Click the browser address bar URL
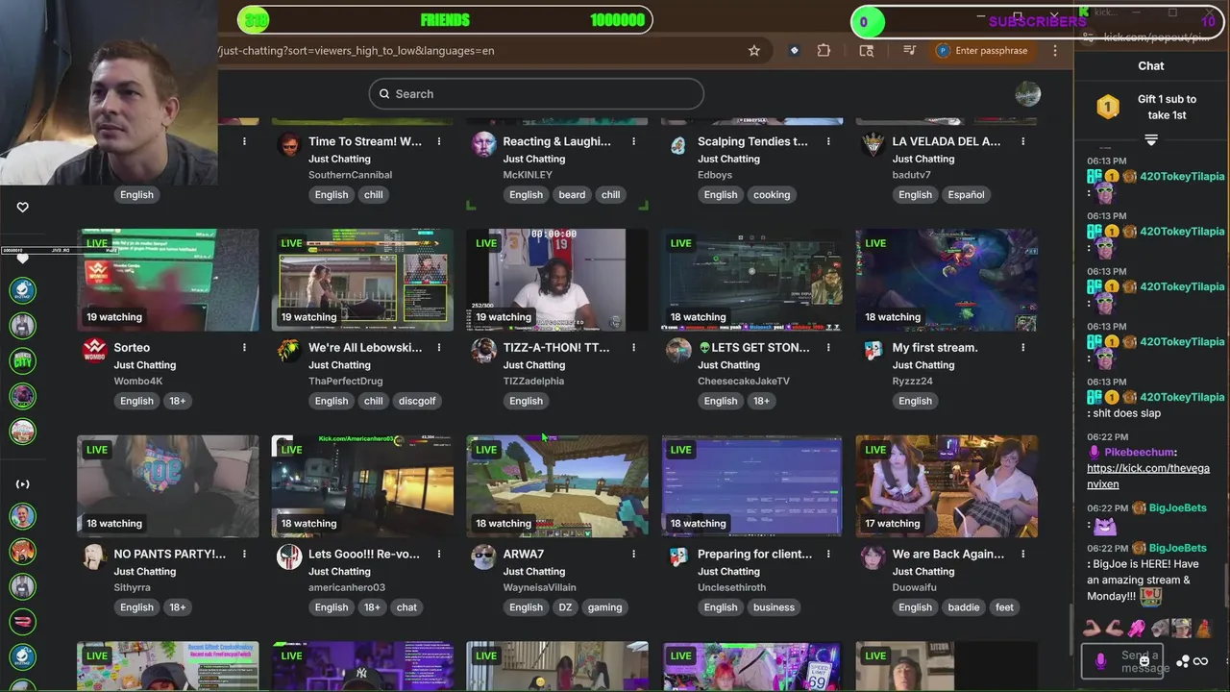 [x=357, y=51]
